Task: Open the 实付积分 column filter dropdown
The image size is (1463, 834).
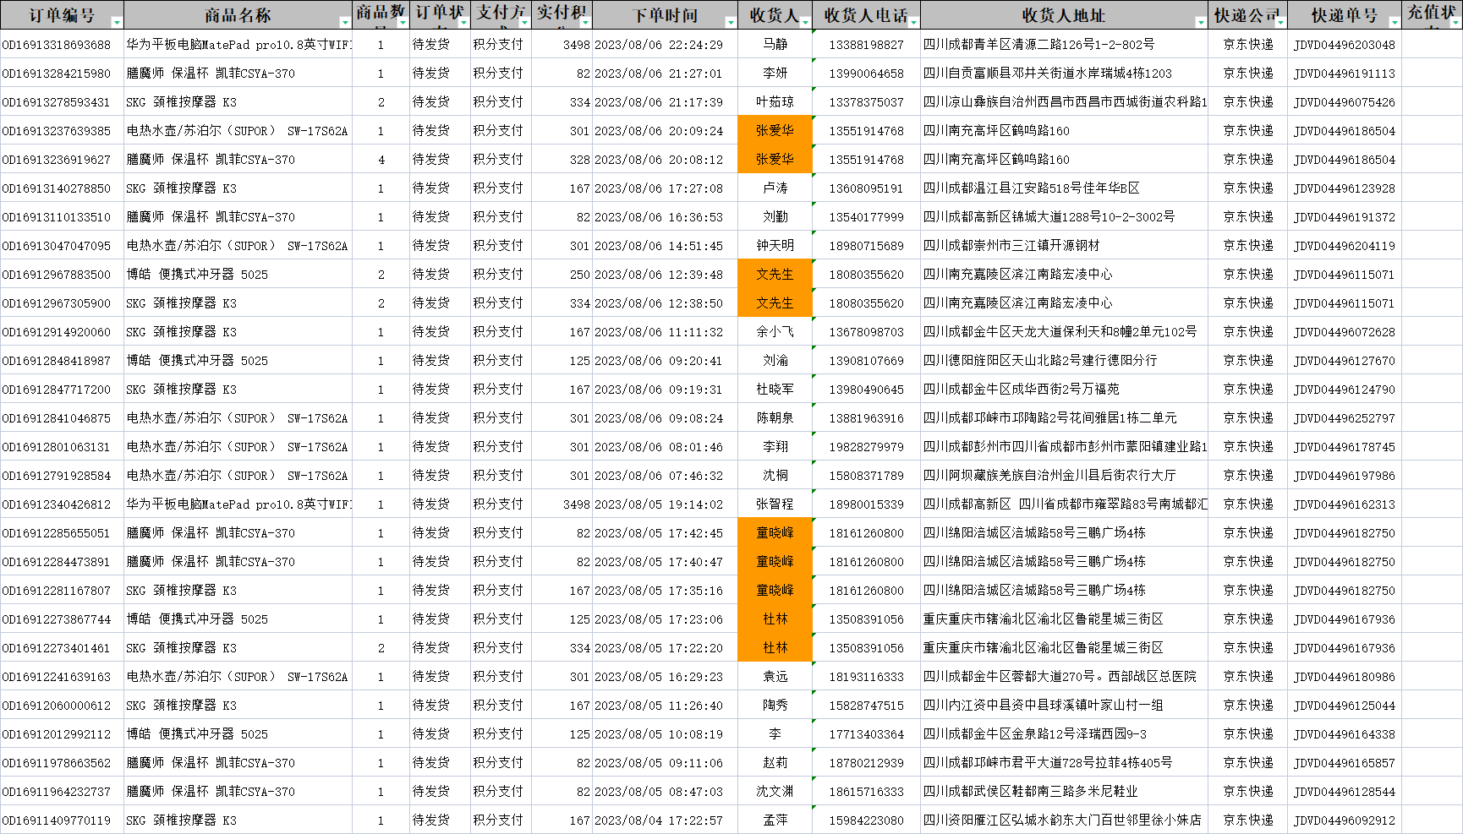Action: [585, 23]
